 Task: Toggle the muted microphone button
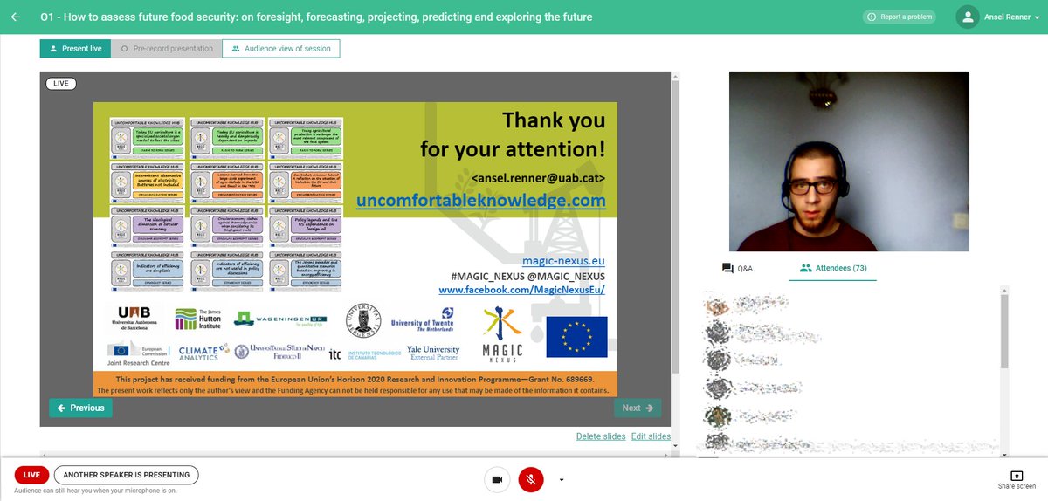(531, 479)
